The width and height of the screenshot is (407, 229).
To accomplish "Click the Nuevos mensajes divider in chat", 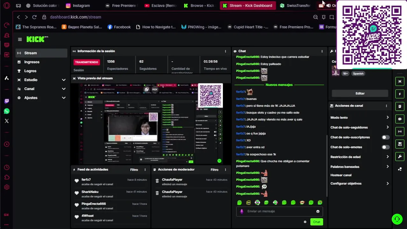I will [279, 85].
